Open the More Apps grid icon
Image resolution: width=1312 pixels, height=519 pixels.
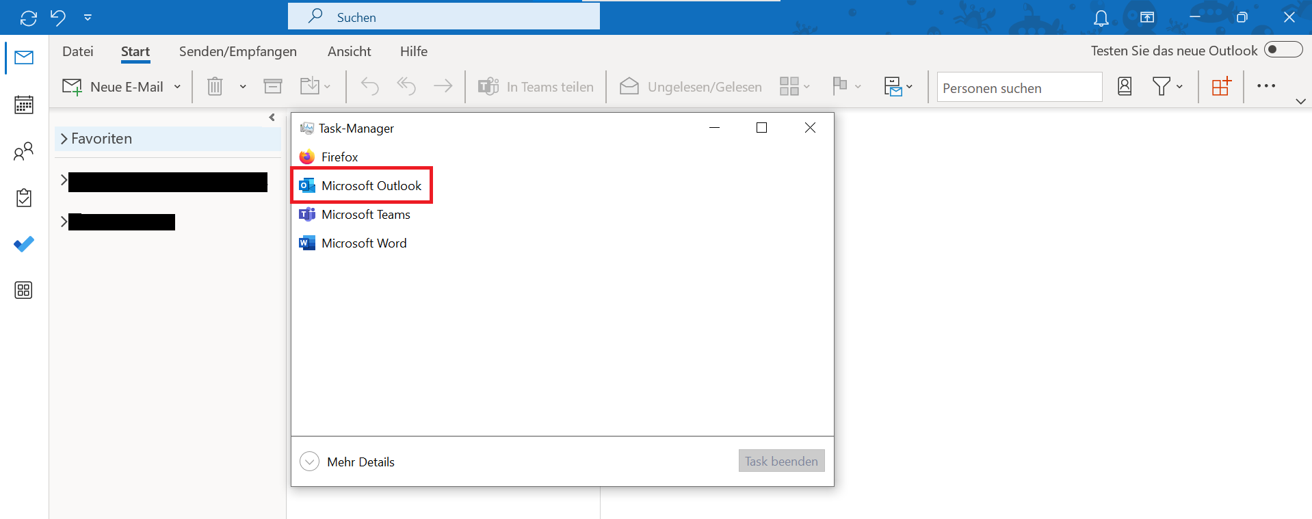[x=24, y=291]
